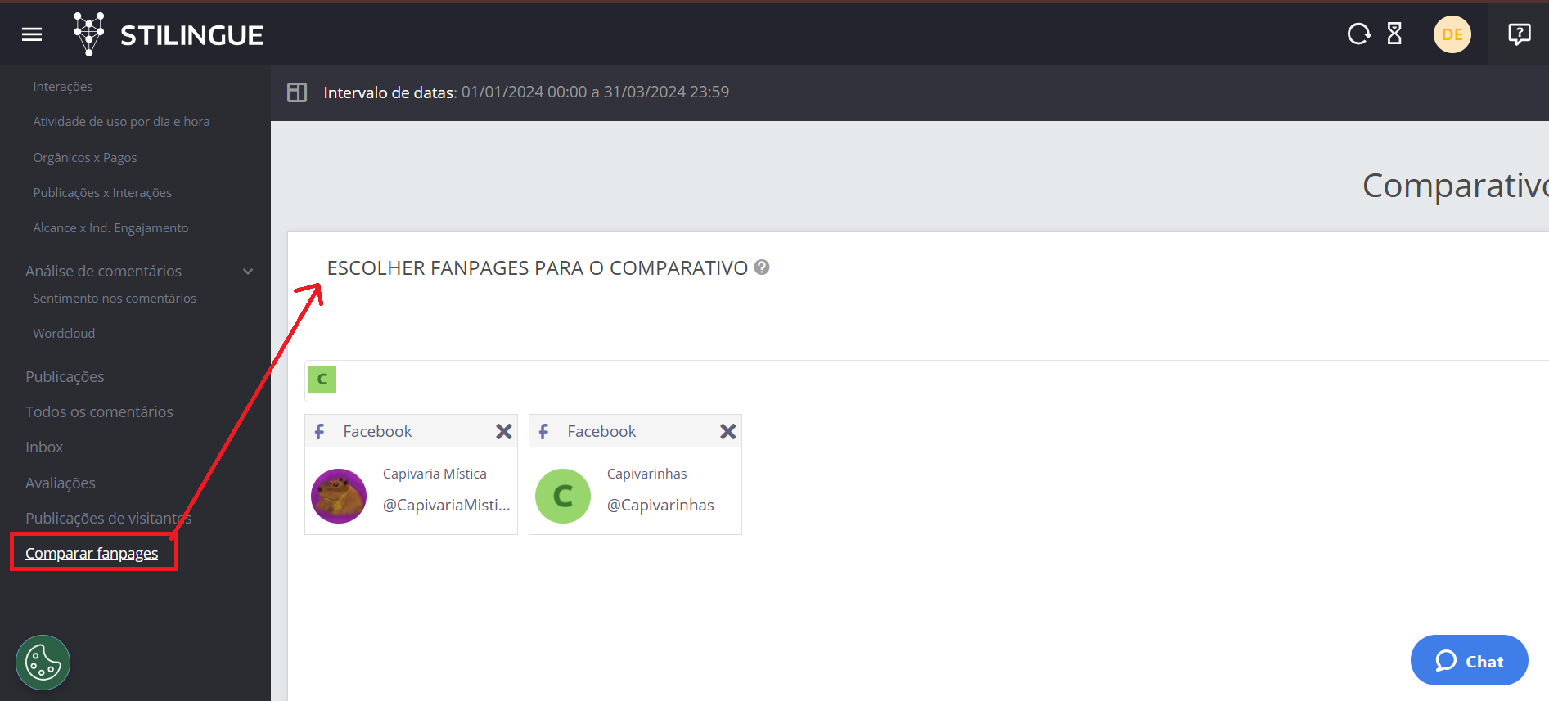Open cookie preferences button
The height and width of the screenshot is (701, 1549).
coord(43,663)
